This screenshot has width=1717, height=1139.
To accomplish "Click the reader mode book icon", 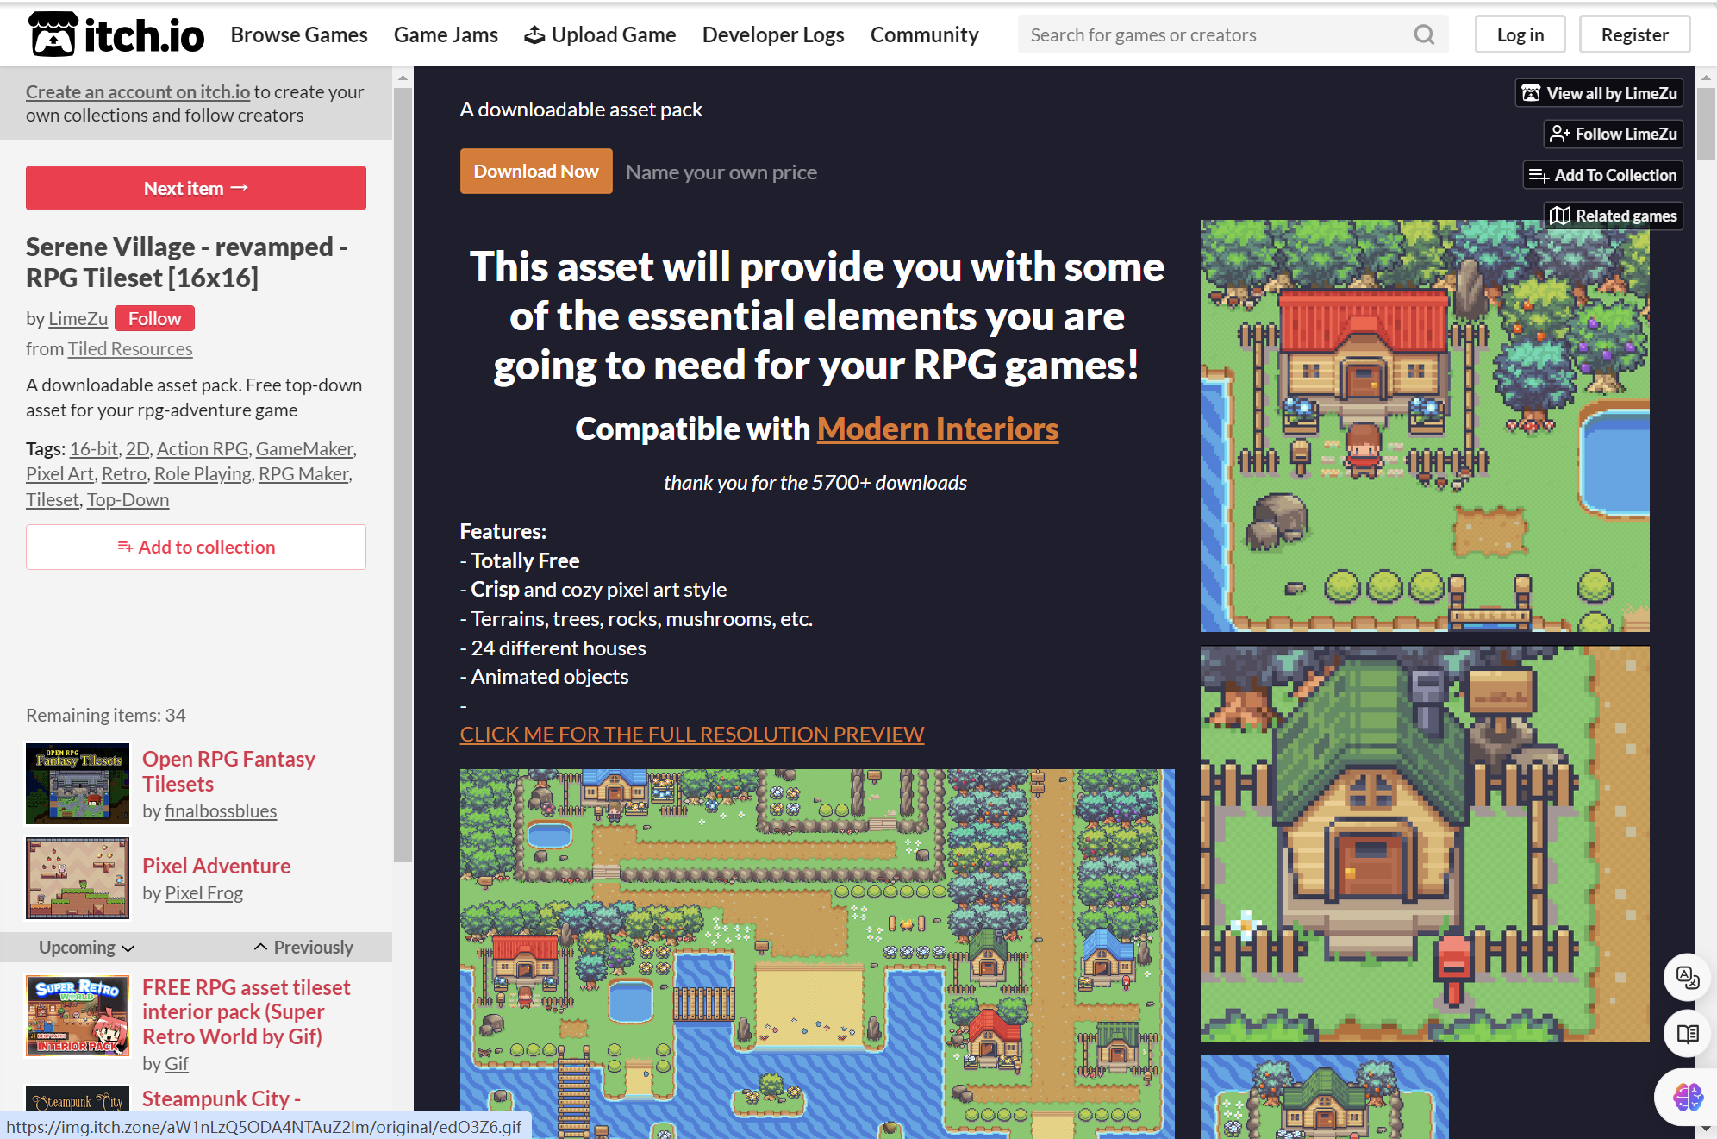I will click(1687, 1033).
